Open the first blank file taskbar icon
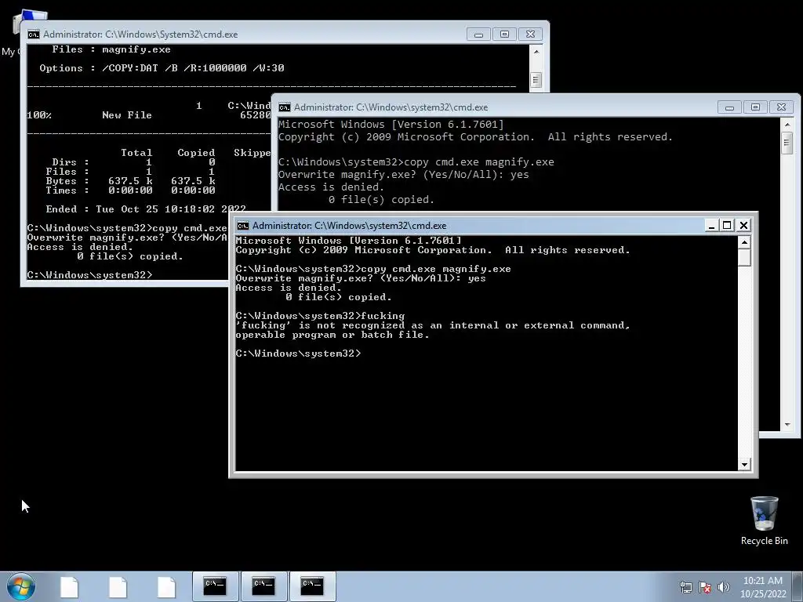 tap(69, 587)
